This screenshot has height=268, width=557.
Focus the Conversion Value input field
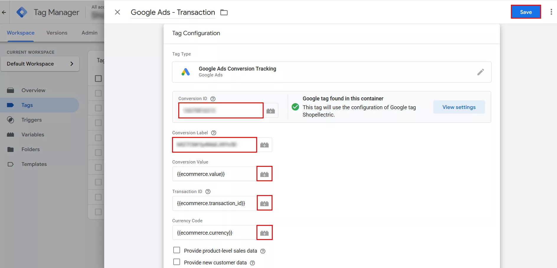[x=214, y=174]
